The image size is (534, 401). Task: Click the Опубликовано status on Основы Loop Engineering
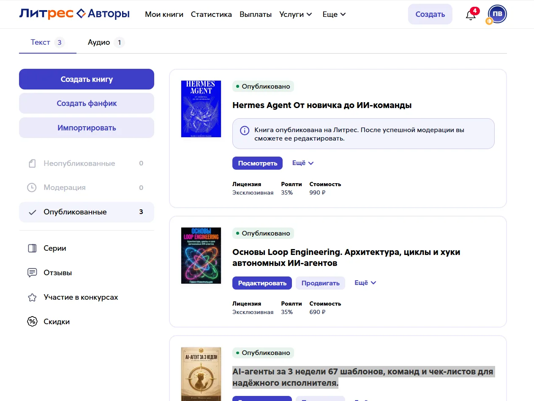[263, 233]
